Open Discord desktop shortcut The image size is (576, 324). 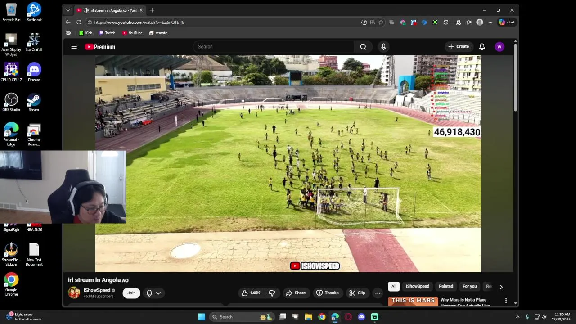pos(34,72)
